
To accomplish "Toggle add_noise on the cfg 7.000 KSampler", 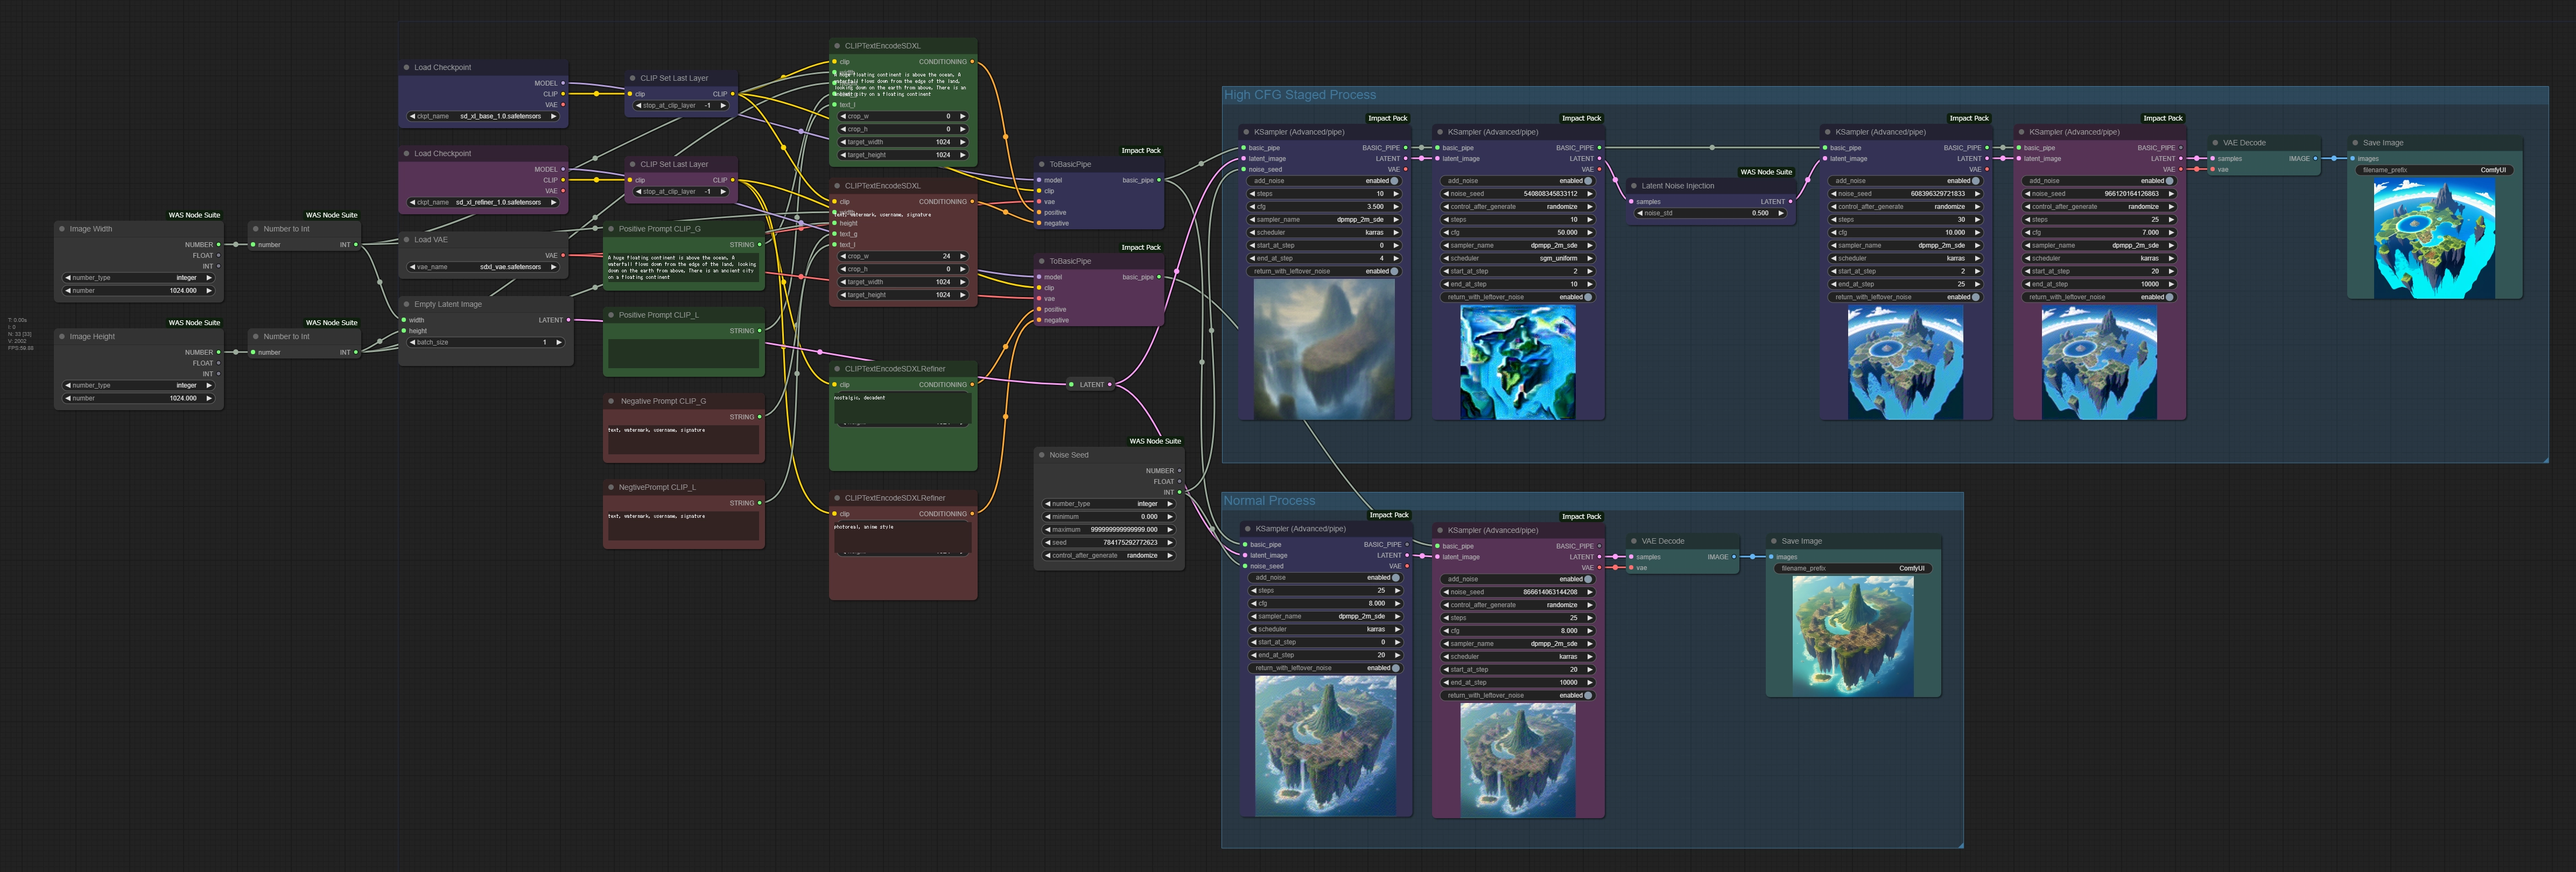I will [2170, 181].
